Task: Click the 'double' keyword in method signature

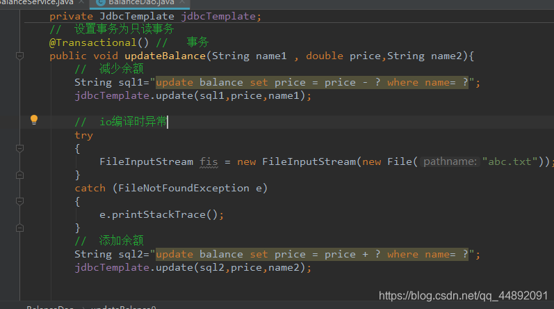Action: (x=325, y=56)
